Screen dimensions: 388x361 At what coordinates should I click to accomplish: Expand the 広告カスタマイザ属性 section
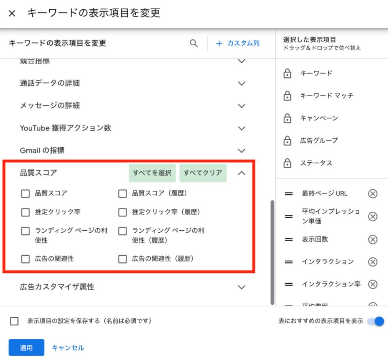242,287
